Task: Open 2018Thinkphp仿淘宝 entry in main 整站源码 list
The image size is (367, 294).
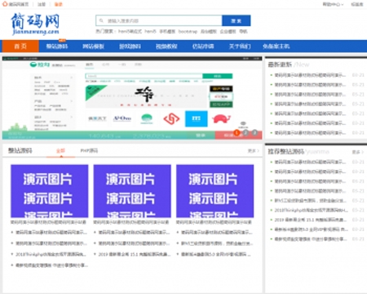Action: pyautogui.click(x=51, y=254)
